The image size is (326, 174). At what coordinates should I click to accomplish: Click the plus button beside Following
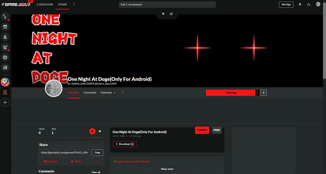click(x=263, y=93)
